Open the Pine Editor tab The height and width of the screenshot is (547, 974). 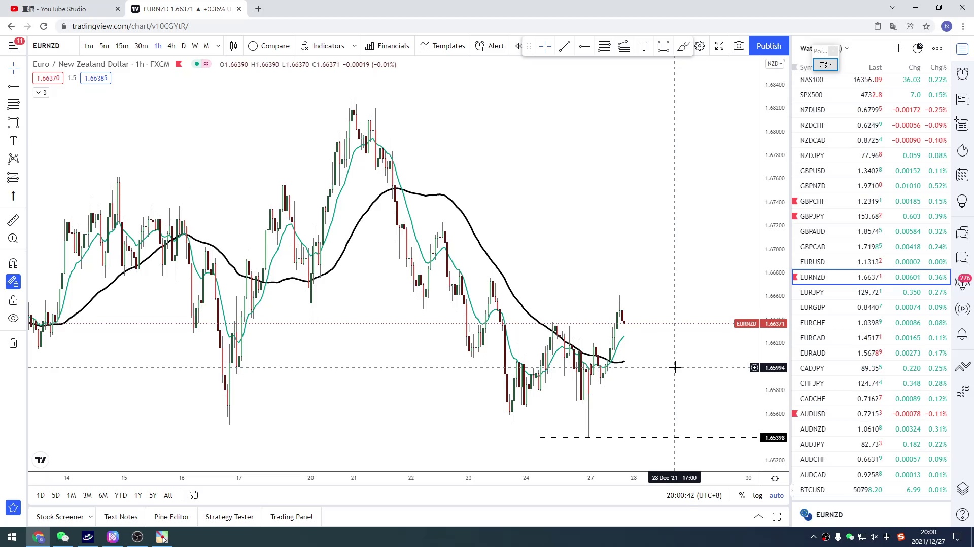[x=171, y=517]
